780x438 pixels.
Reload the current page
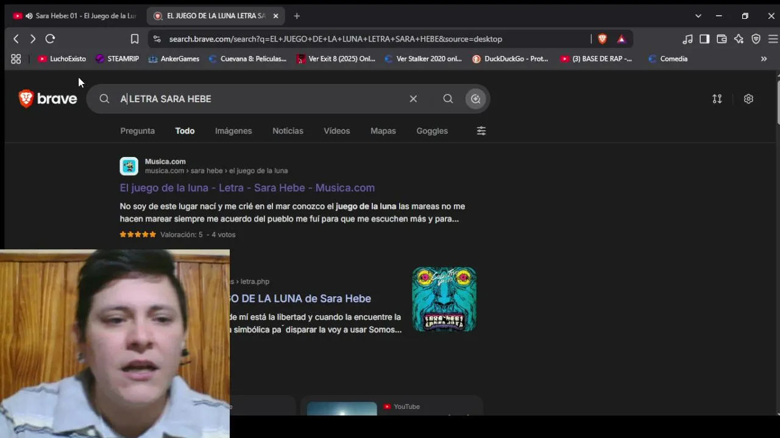click(50, 39)
